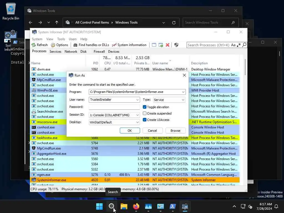Click refresh icon in Windows Tools address bar

pos(174,23)
